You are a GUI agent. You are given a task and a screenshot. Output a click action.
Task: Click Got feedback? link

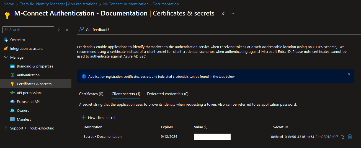[97, 30]
